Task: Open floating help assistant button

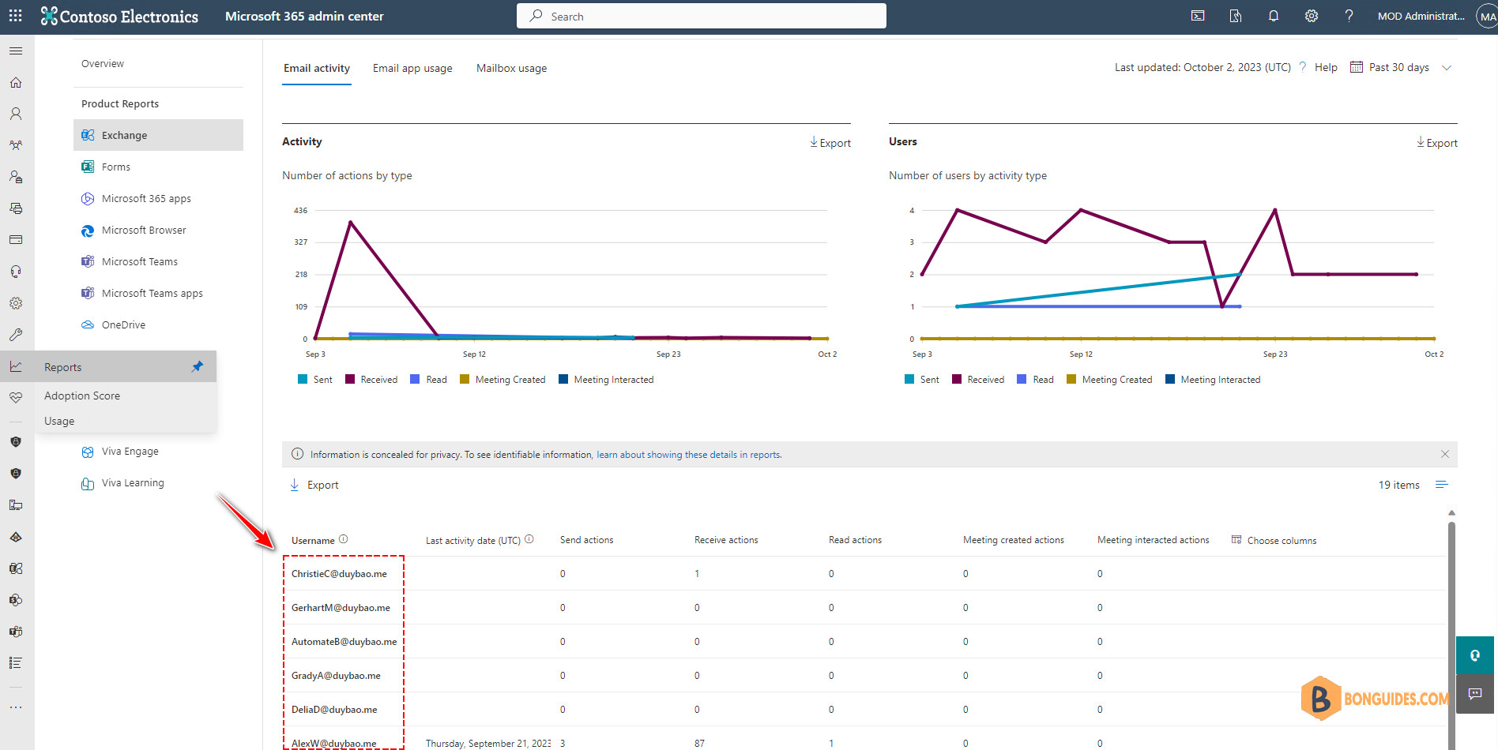Action: [1475, 655]
